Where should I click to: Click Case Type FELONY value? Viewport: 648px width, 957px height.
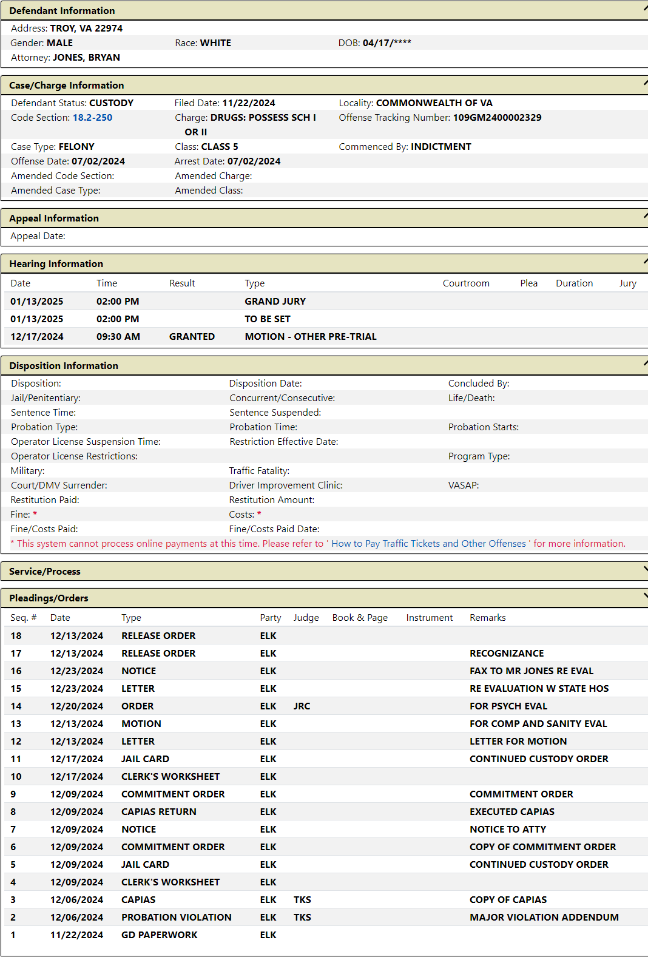pos(76,147)
